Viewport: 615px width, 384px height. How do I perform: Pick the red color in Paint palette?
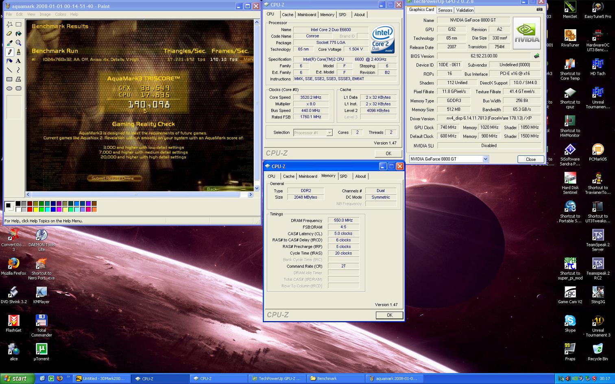tap(30, 209)
